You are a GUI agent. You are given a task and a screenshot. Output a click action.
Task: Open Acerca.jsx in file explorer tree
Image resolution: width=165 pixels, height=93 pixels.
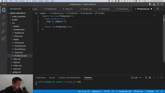(x=19, y=43)
